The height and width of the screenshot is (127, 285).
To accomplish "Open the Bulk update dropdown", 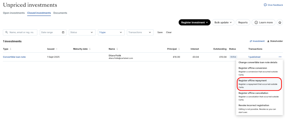I will pyautogui.click(x=223, y=22).
